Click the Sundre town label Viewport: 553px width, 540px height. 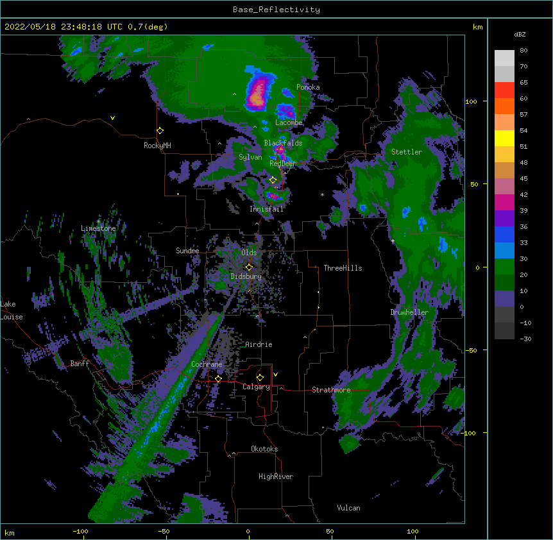coord(187,251)
